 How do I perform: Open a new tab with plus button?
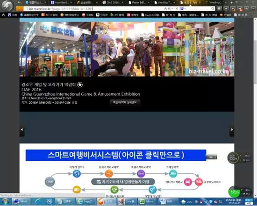[232, 2]
